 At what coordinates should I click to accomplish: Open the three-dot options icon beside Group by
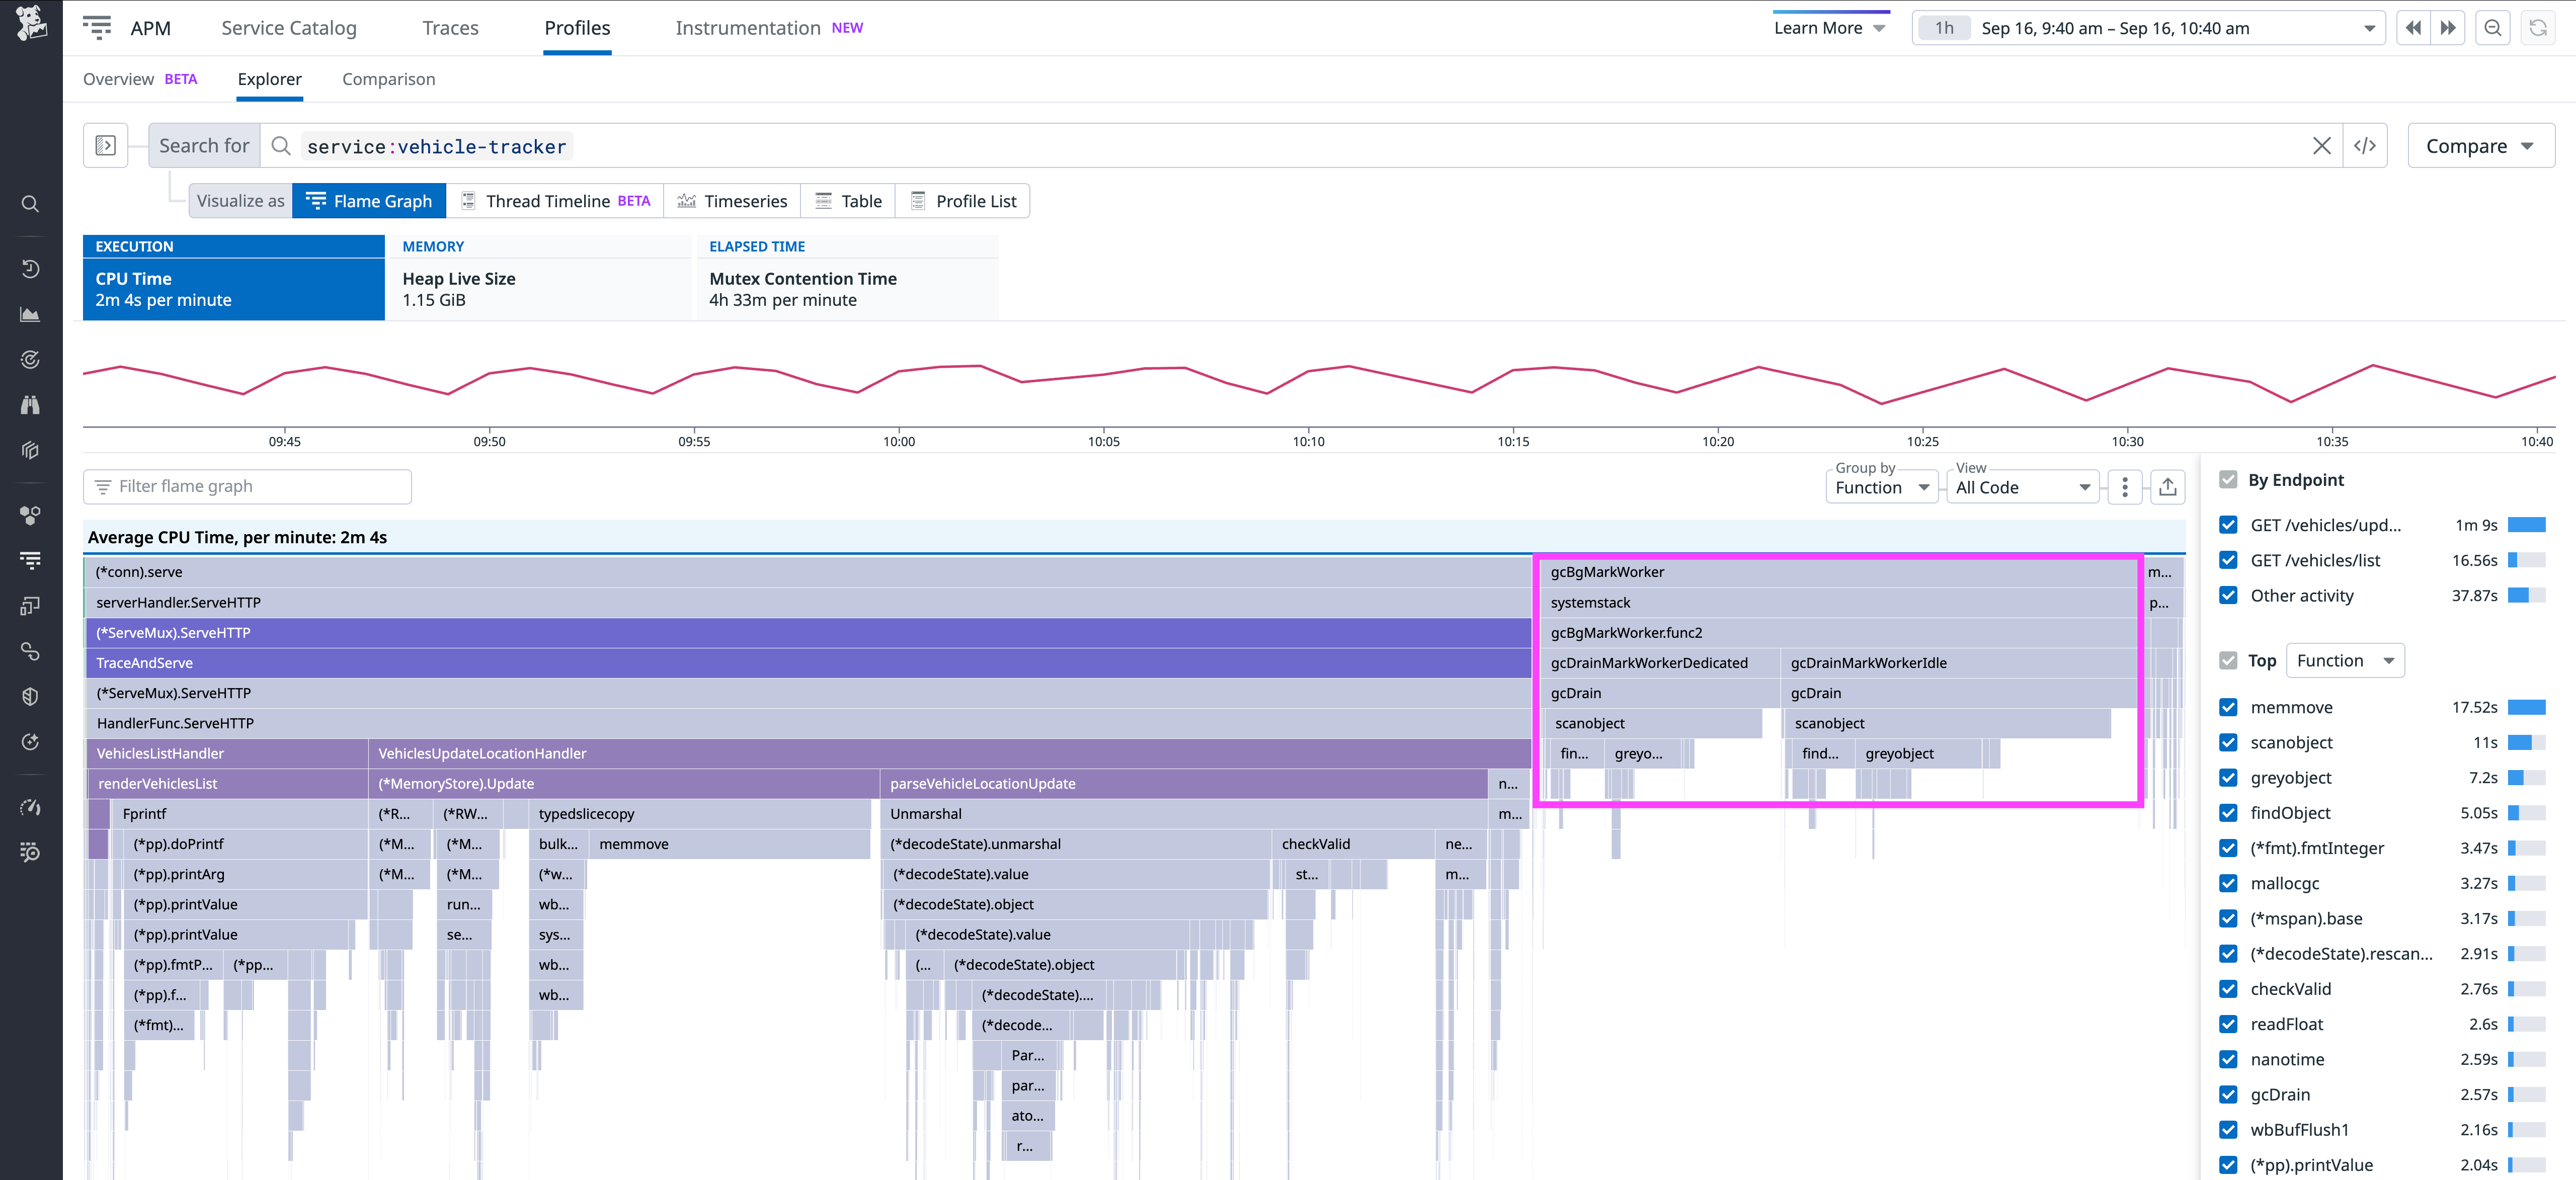2124,487
